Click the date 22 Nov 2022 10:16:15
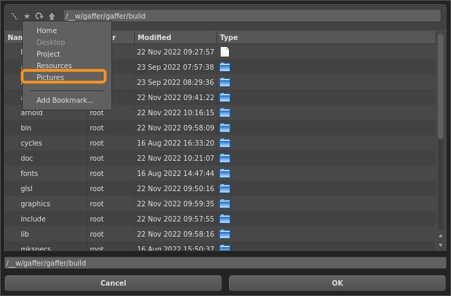This screenshot has width=451, height=296. pos(176,112)
